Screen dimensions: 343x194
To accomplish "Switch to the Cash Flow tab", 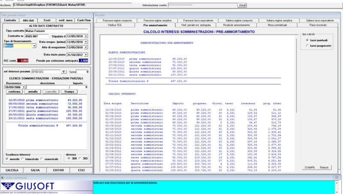I will 84,20.
